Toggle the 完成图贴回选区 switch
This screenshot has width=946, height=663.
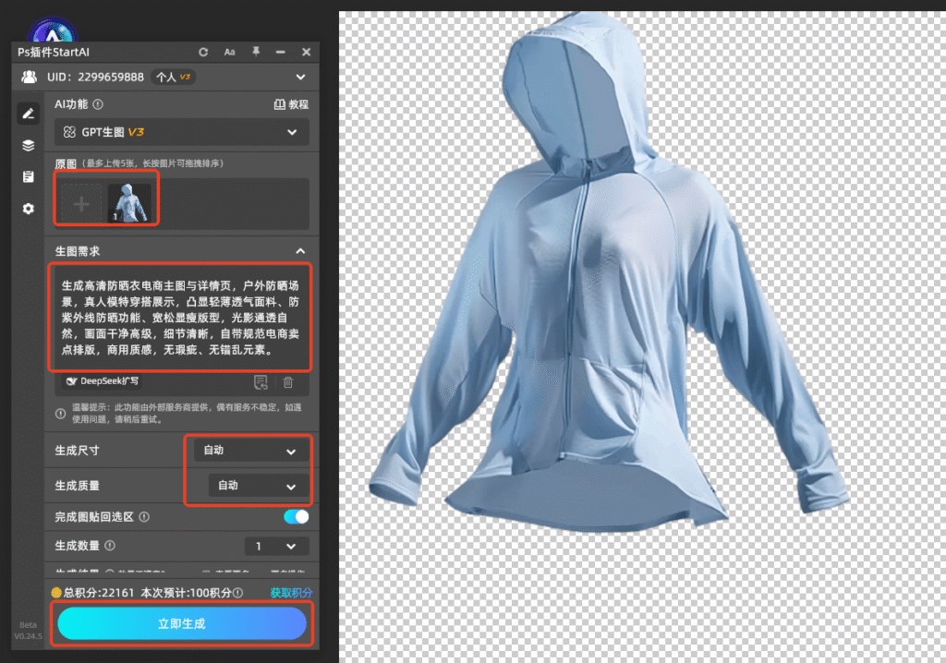point(297,517)
